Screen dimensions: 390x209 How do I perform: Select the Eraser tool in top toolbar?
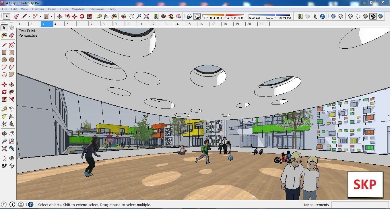pos(16,16)
